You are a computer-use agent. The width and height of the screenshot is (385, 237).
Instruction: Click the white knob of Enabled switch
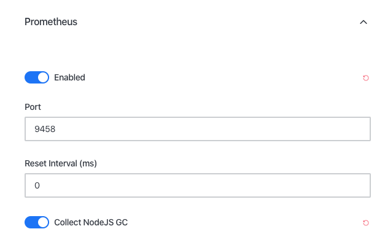tap(43, 77)
